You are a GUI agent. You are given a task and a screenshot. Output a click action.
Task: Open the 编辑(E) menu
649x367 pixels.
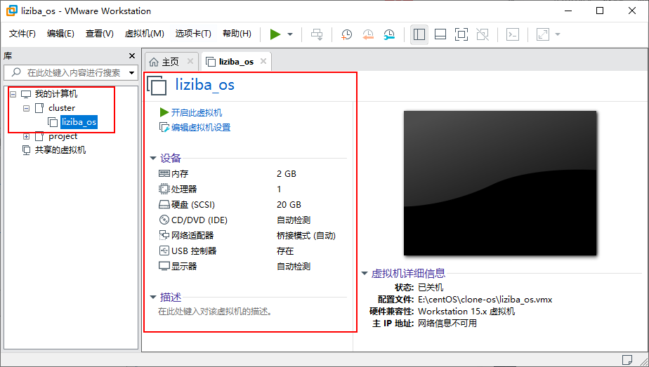(60, 34)
